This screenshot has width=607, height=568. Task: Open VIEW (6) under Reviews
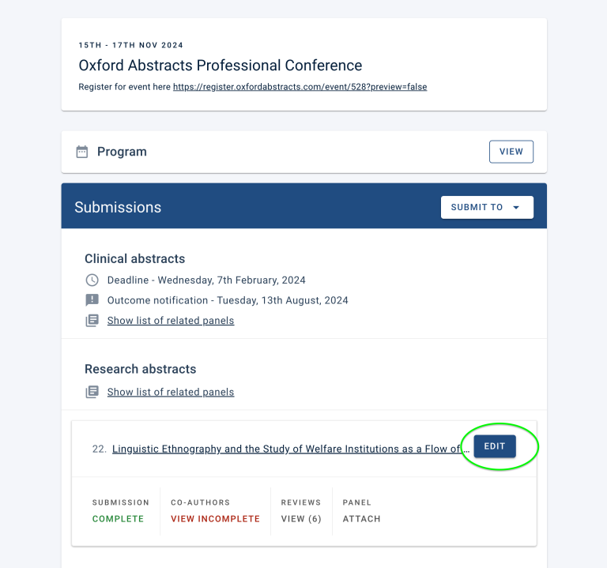coord(301,519)
